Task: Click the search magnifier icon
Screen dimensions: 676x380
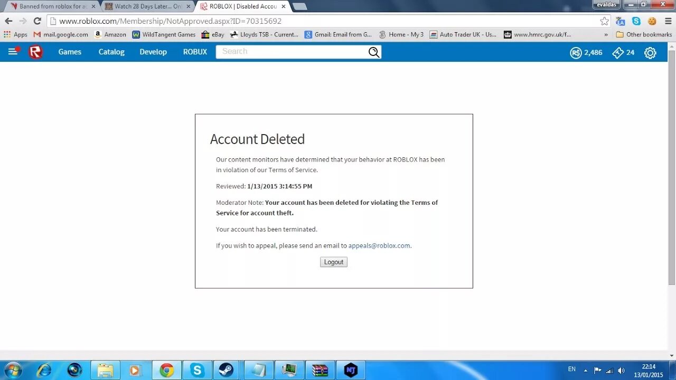Action: click(x=374, y=52)
